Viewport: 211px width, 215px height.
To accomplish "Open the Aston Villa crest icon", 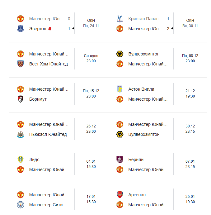I will (x=120, y=89).
